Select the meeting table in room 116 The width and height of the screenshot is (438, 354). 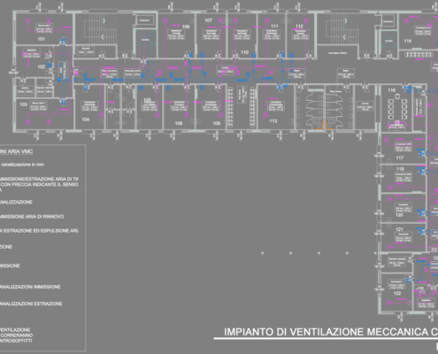pyautogui.click(x=397, y=108)
